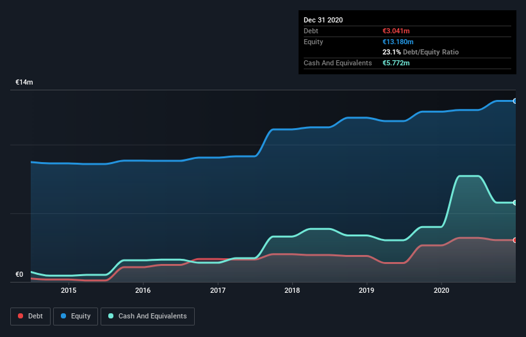The width and height of the screenshot is (526, 337).
Task: Click the €14m y-axis label
Action: 24,82
